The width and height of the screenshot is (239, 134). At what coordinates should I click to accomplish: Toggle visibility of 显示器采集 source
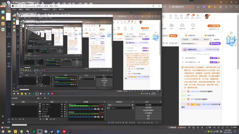click(62, 116)
